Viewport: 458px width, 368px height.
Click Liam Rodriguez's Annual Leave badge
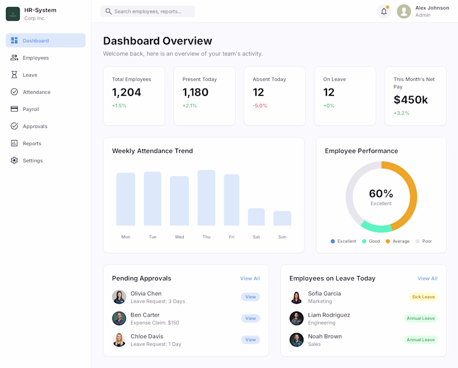(421, 318)
